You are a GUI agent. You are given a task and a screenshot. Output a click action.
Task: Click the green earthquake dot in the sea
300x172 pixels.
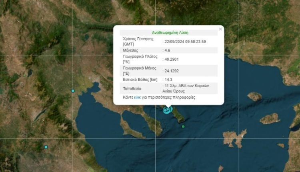tap(183, 127)
